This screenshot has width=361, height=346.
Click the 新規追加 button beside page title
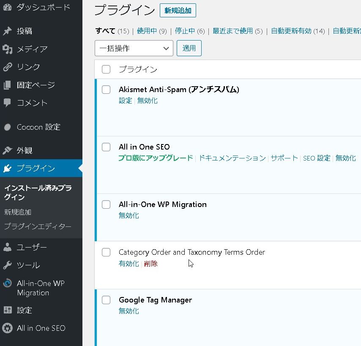[178, 11]
